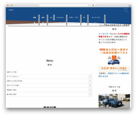The width and height of the screenshot is (137, 116).
Task: Open the オーナーズレビュー navigation menu item
Action: tap(96, 18)
